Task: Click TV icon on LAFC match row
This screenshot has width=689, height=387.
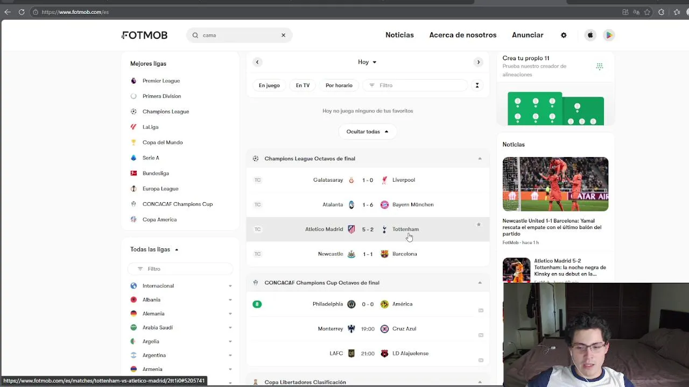Action: coord(481,360)
